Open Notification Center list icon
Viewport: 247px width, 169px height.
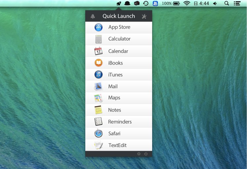[237, 3]
